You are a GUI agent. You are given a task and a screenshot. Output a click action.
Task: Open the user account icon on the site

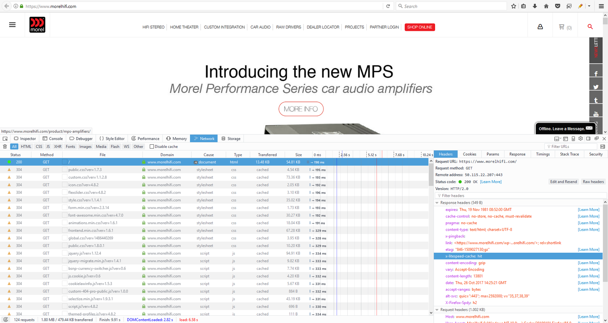[x=540, y=27]
